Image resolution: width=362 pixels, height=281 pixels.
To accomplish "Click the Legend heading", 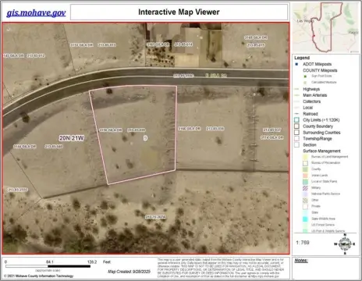I will click(x=302, y=58).
